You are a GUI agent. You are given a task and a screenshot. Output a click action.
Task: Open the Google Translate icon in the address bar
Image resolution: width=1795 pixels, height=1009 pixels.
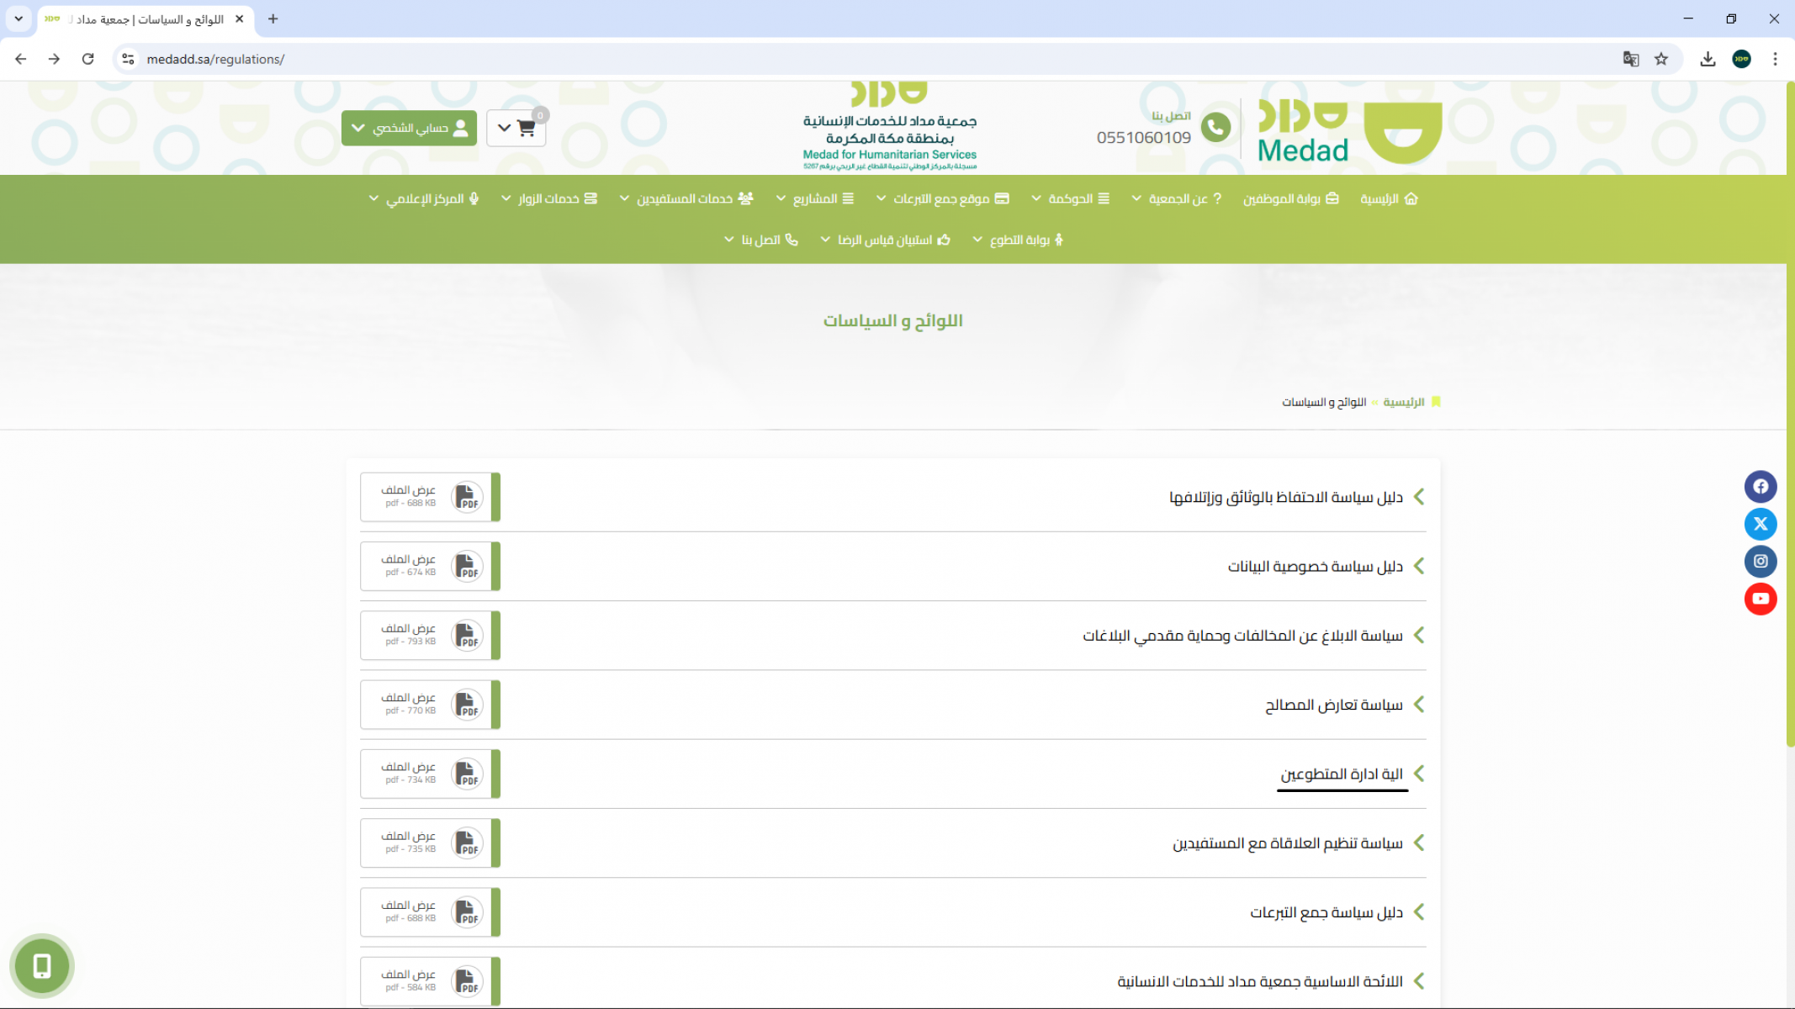point(1630,59)
